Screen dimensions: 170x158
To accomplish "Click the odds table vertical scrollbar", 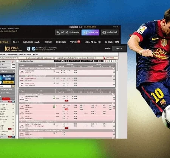I will (x=117, y=67).
